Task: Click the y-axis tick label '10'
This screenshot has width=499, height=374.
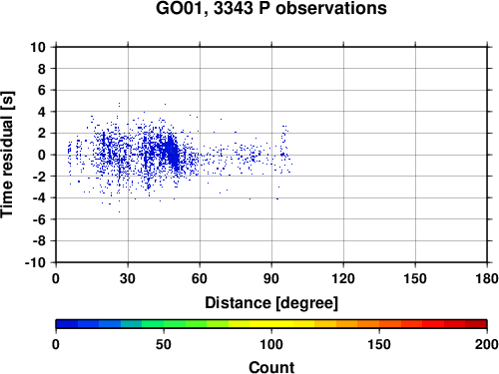Action: 38,47
